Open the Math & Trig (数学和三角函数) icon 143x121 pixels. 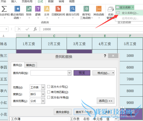[86, 9]
